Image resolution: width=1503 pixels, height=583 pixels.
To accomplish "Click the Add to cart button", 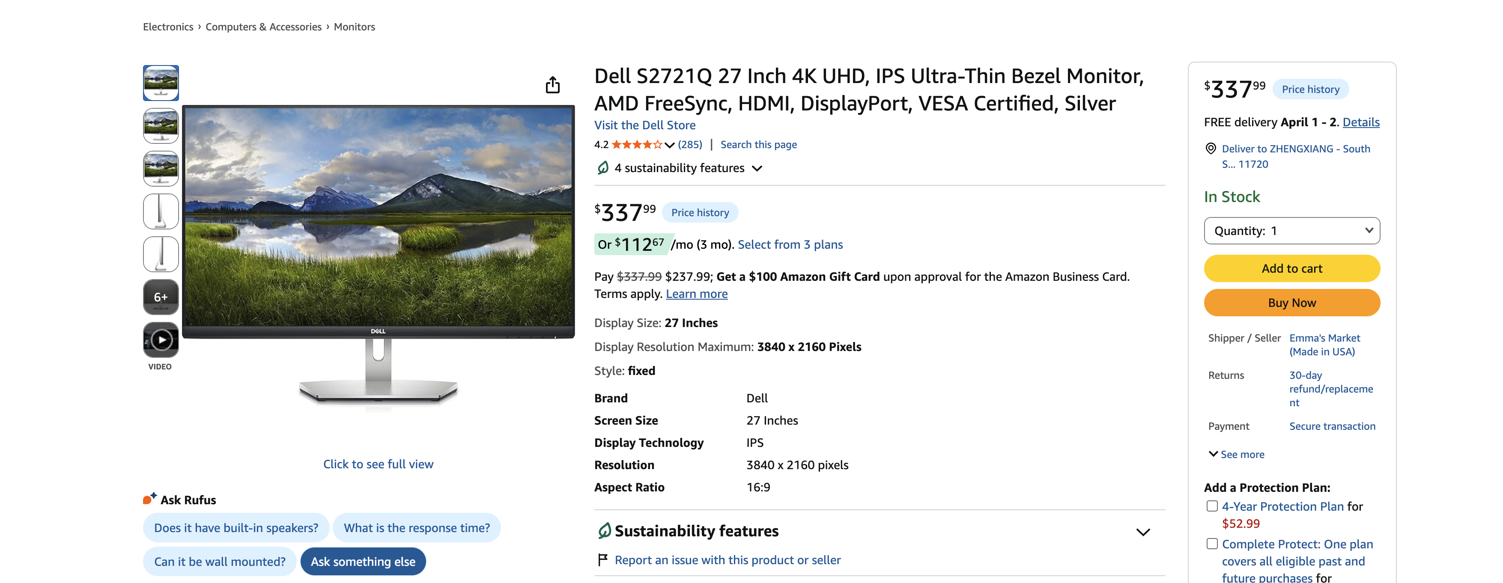I will click(1292, 268).
